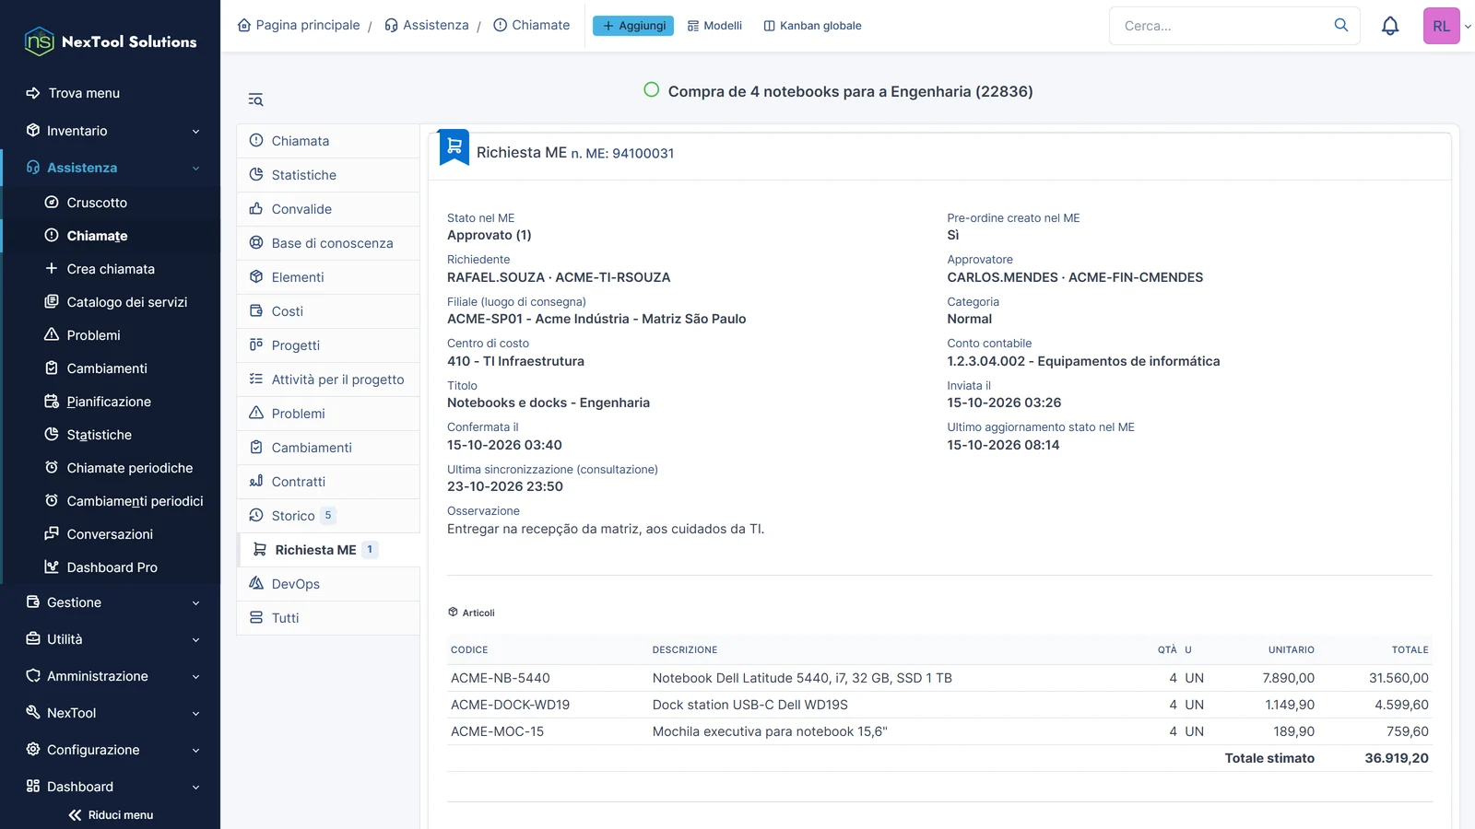The width and height of the screenshot is (1475, 829).
Task: Select the Storico tab
Action: (328, 516)
